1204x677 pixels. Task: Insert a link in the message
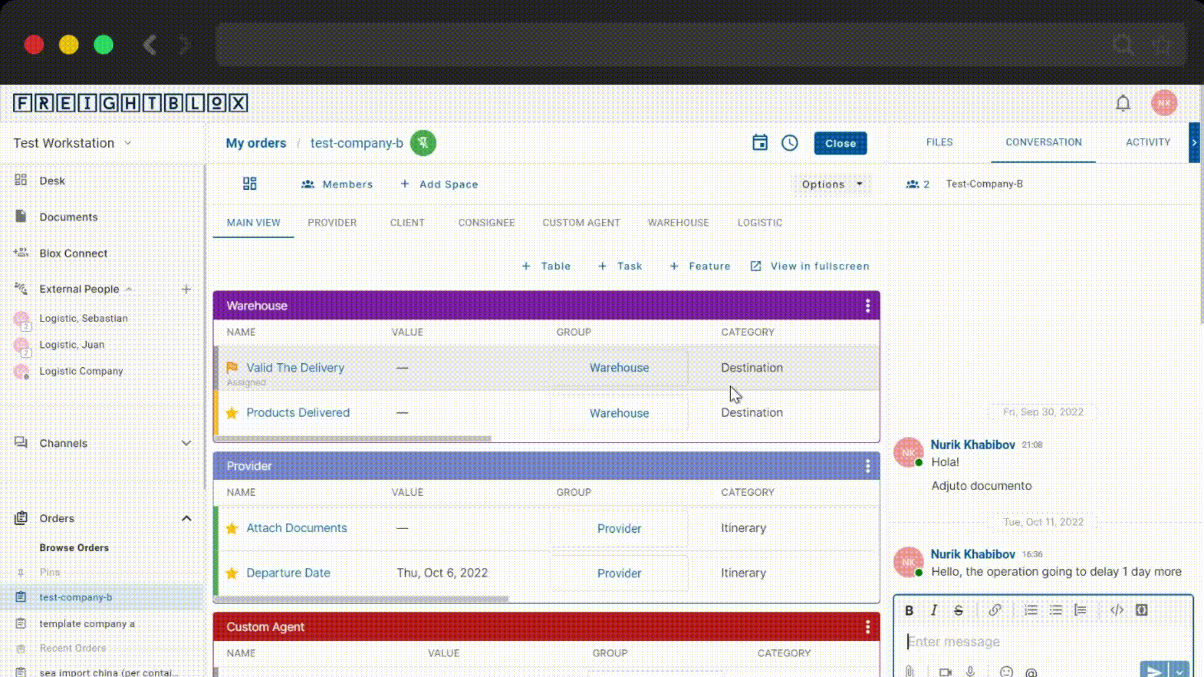[995, 610]
